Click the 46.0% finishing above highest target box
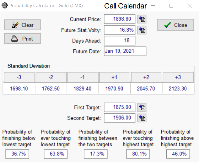The image size is (199, 162). point(178,154)
